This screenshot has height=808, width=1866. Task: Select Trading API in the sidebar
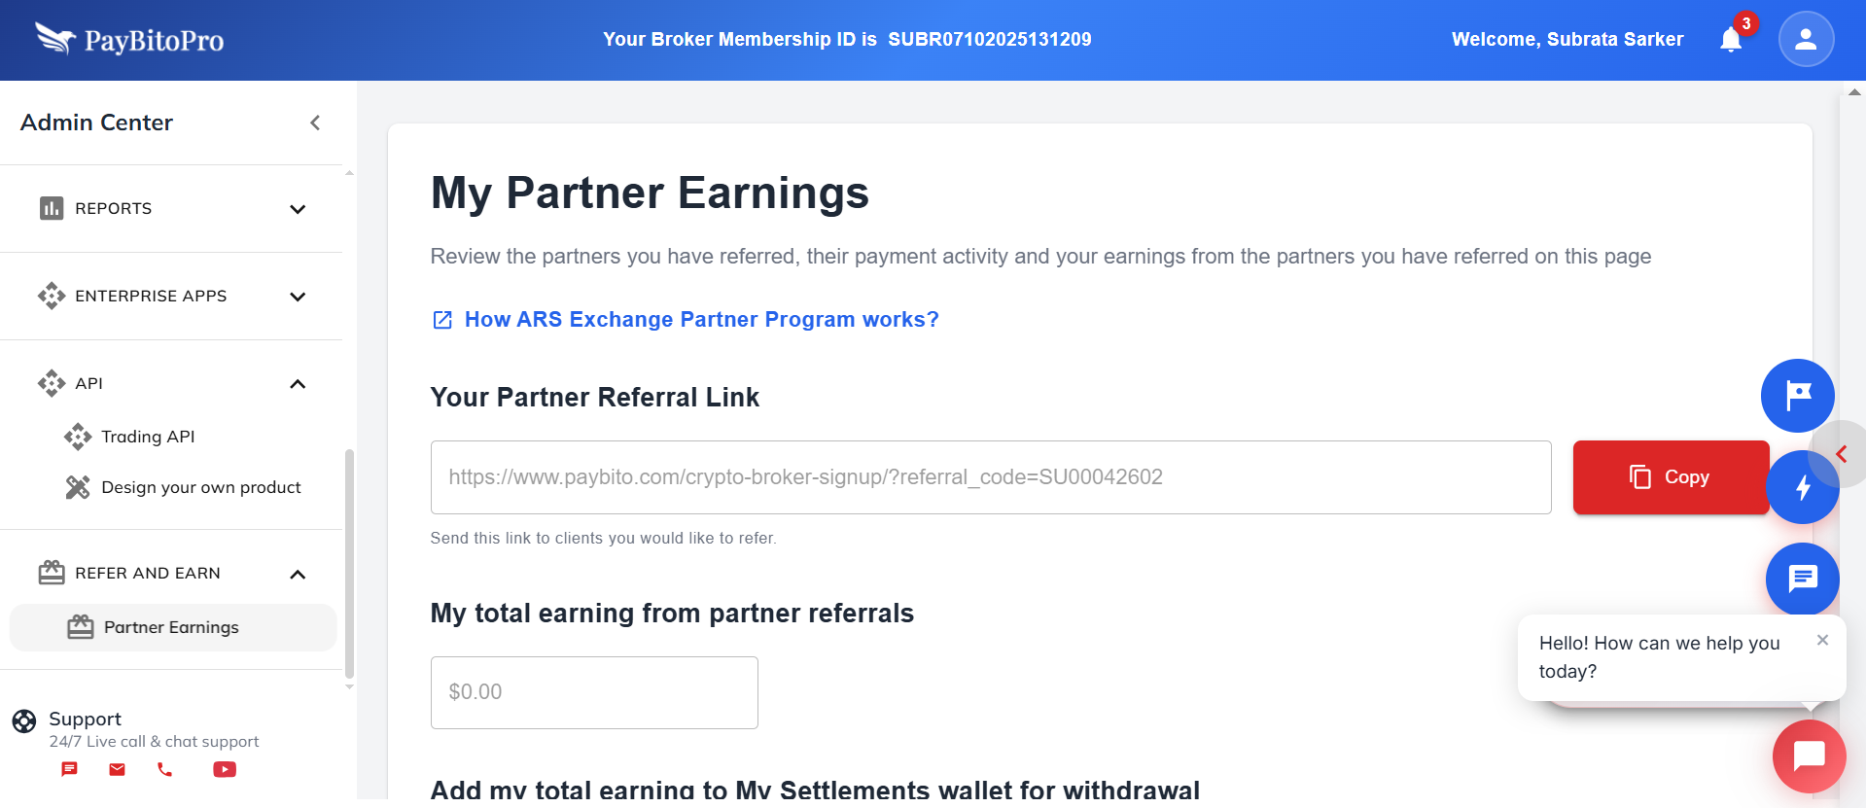[x=148, y=437]
